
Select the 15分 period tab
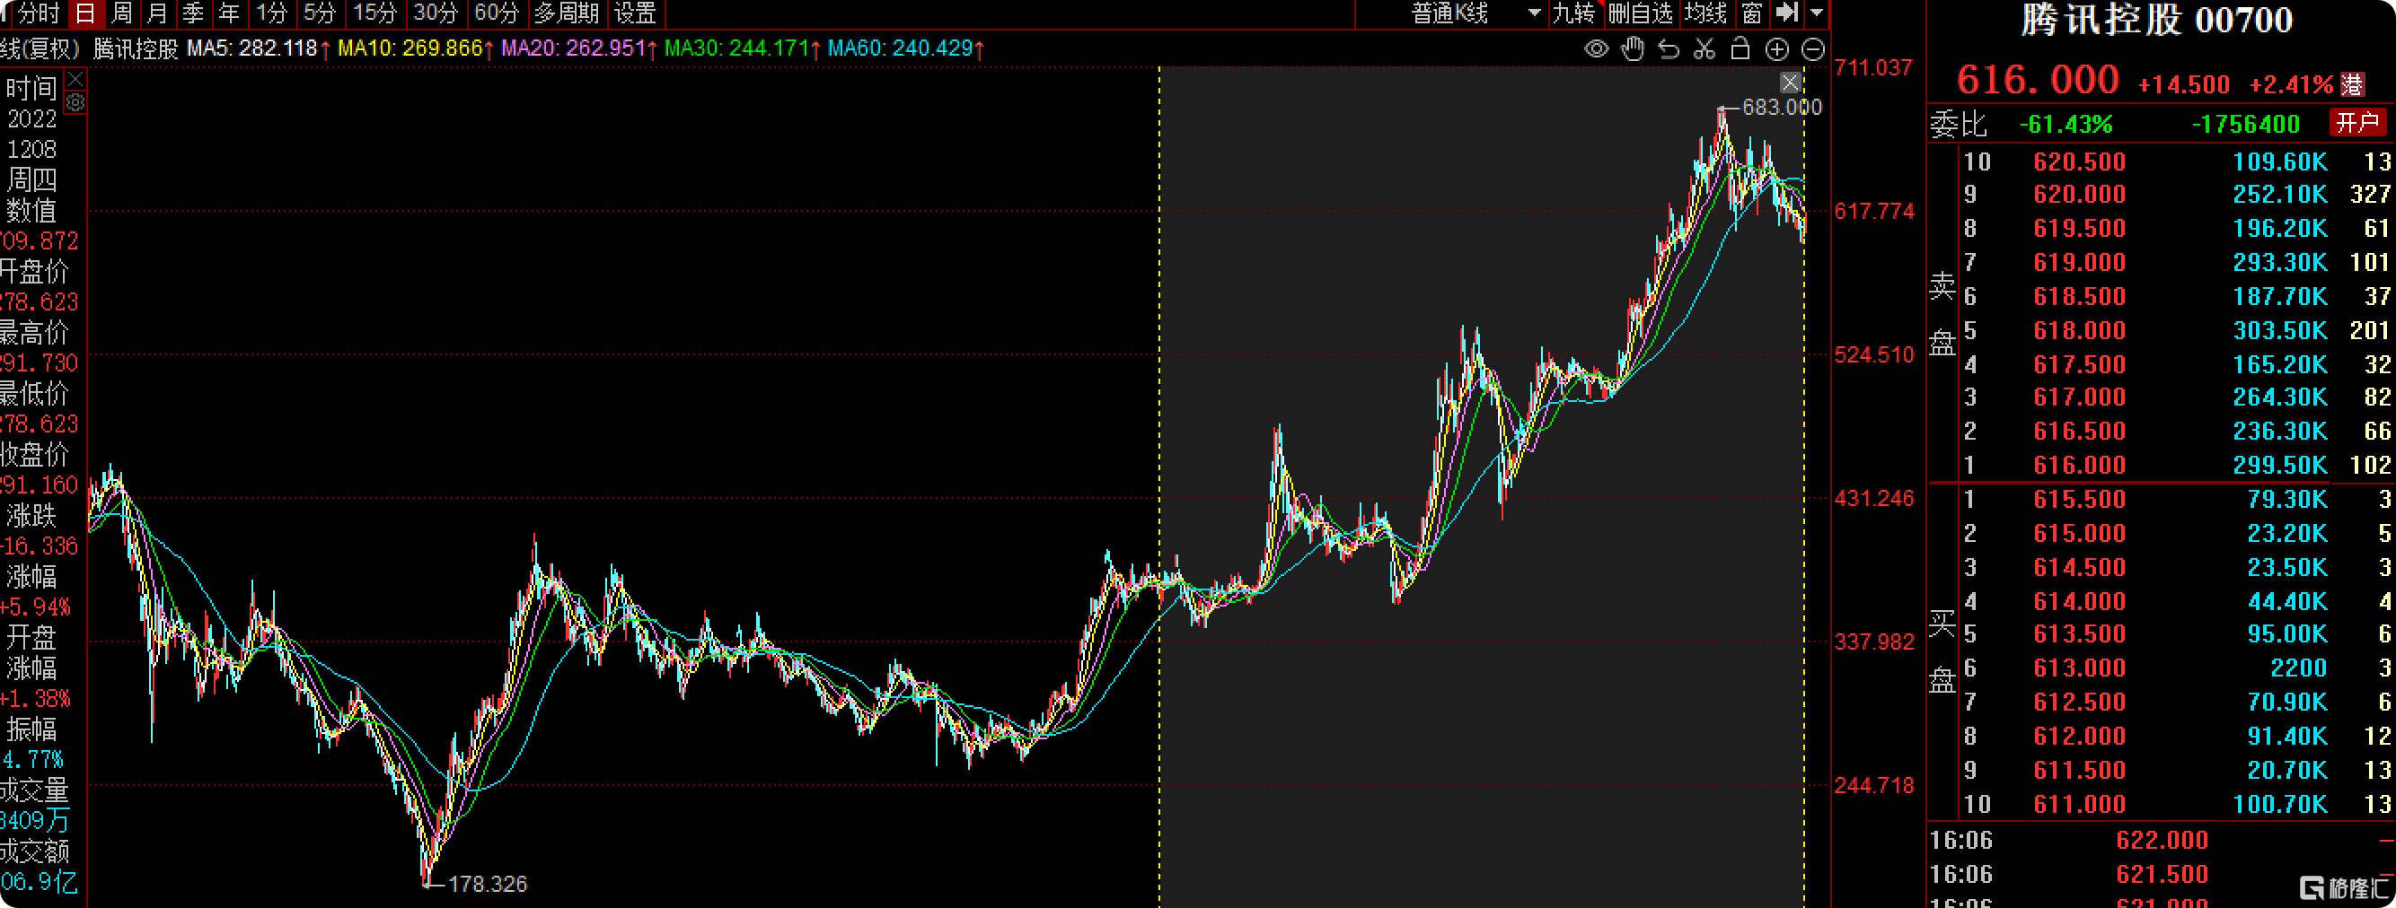374,13
